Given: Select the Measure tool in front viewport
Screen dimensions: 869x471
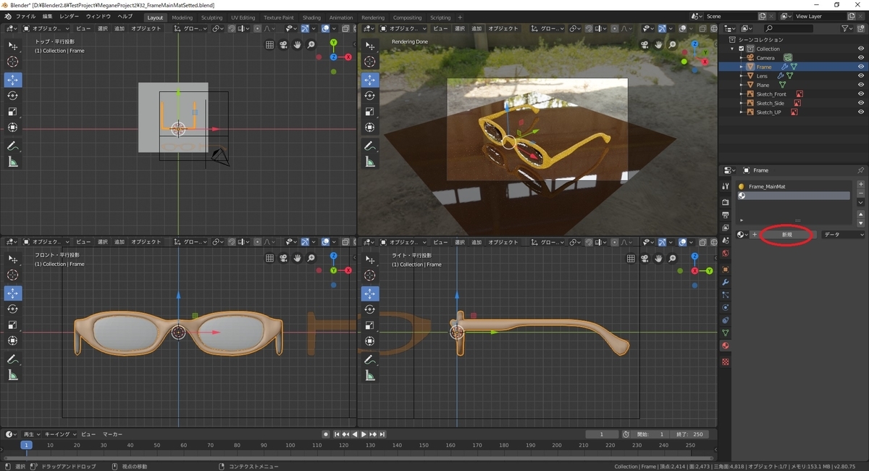Looking at the screenshot, I should pyautogui.click(x=13, y=375).
